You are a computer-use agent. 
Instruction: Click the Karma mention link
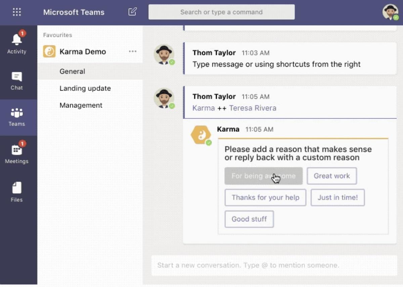(x=204, y=108)
